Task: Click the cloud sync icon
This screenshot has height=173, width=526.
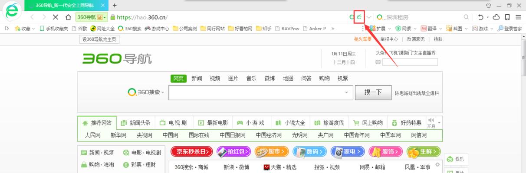Action: click(496, 17)
